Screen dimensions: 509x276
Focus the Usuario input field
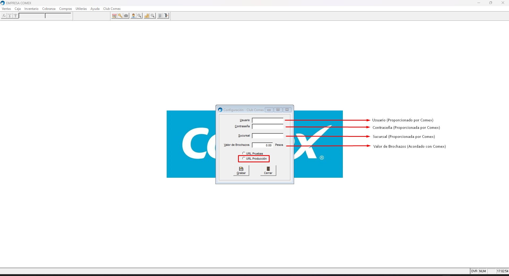pos(268,120)
